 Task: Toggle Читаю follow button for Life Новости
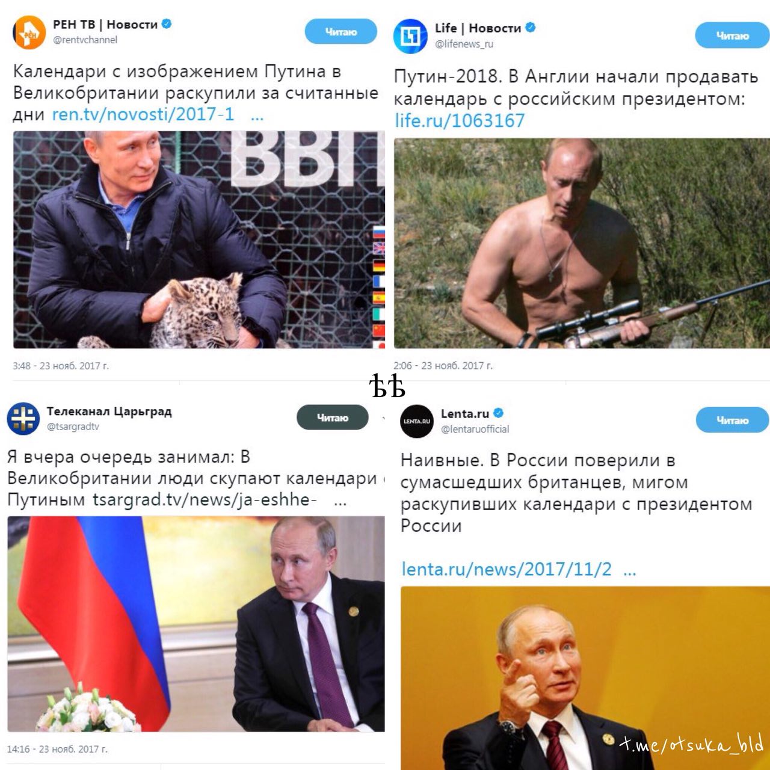(x=732, y=36)
